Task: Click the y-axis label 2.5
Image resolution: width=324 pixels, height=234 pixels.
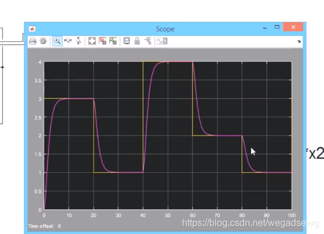Action: click(38, 118)
